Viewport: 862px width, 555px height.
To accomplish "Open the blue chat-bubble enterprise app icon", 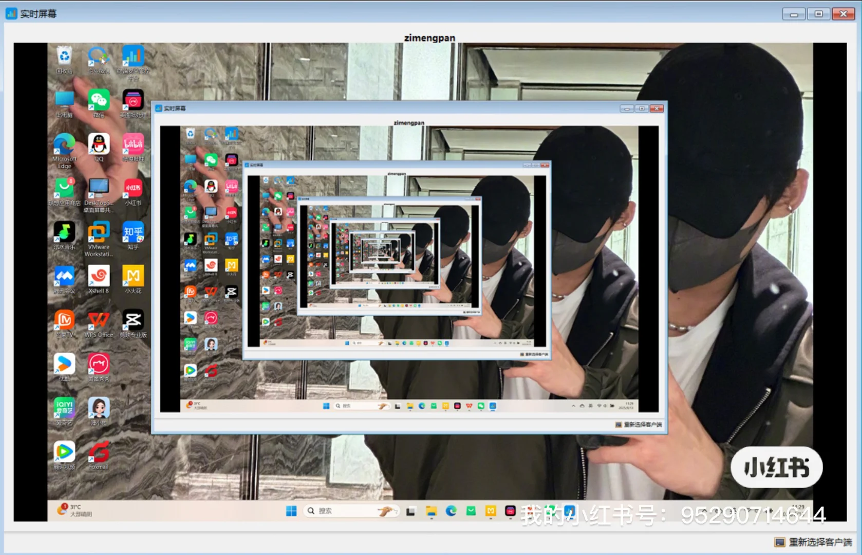I will [x=98, y=55].
